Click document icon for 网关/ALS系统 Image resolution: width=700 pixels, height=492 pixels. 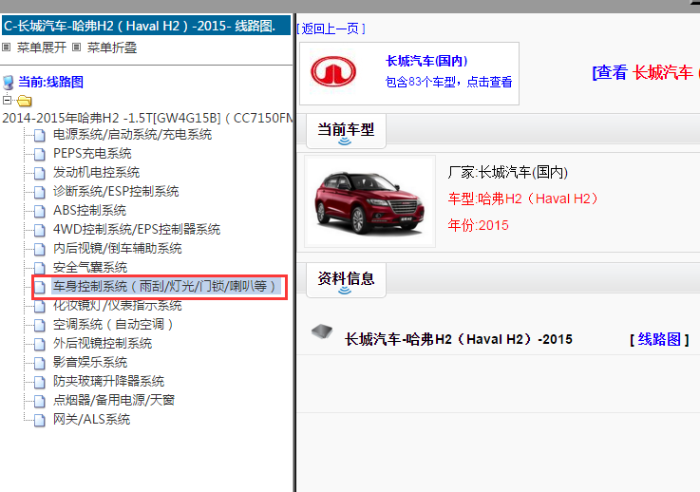[x=40, y=420]
